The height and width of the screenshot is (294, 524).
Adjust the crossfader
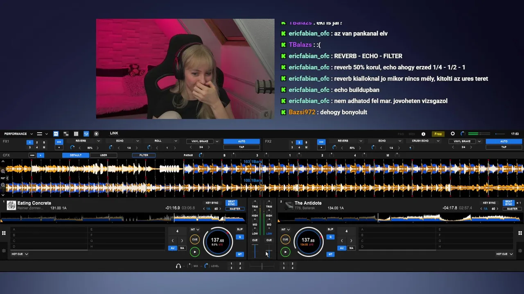click(x=262, y=266)
